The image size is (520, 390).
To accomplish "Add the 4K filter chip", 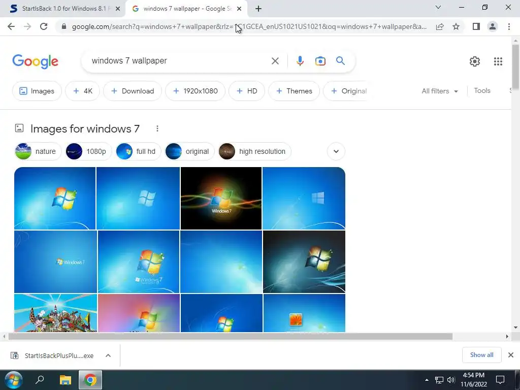I will pos(83,91).
